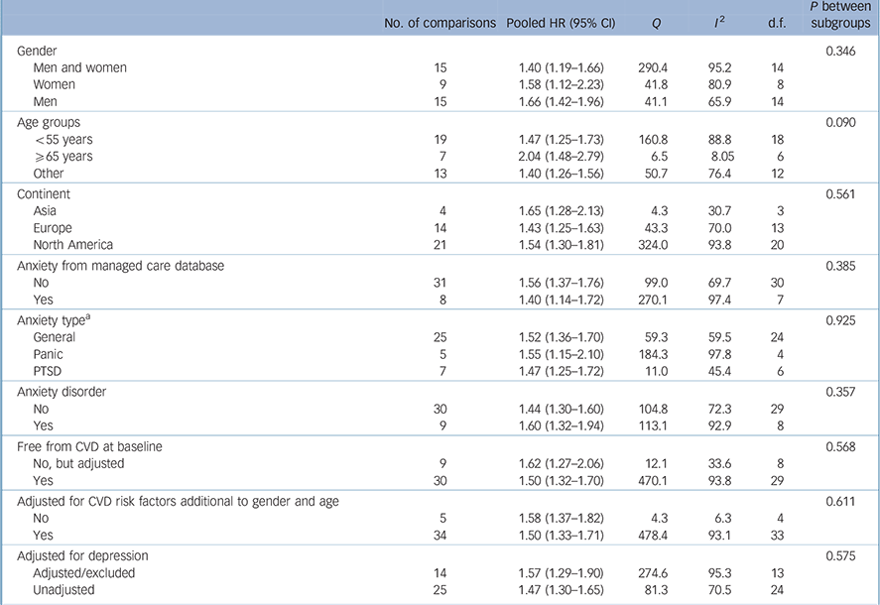Image resolution: width=880 pixels, height=605 pixels.
Task: Click the 'Men and women' row label
Action: coord(80,67)
